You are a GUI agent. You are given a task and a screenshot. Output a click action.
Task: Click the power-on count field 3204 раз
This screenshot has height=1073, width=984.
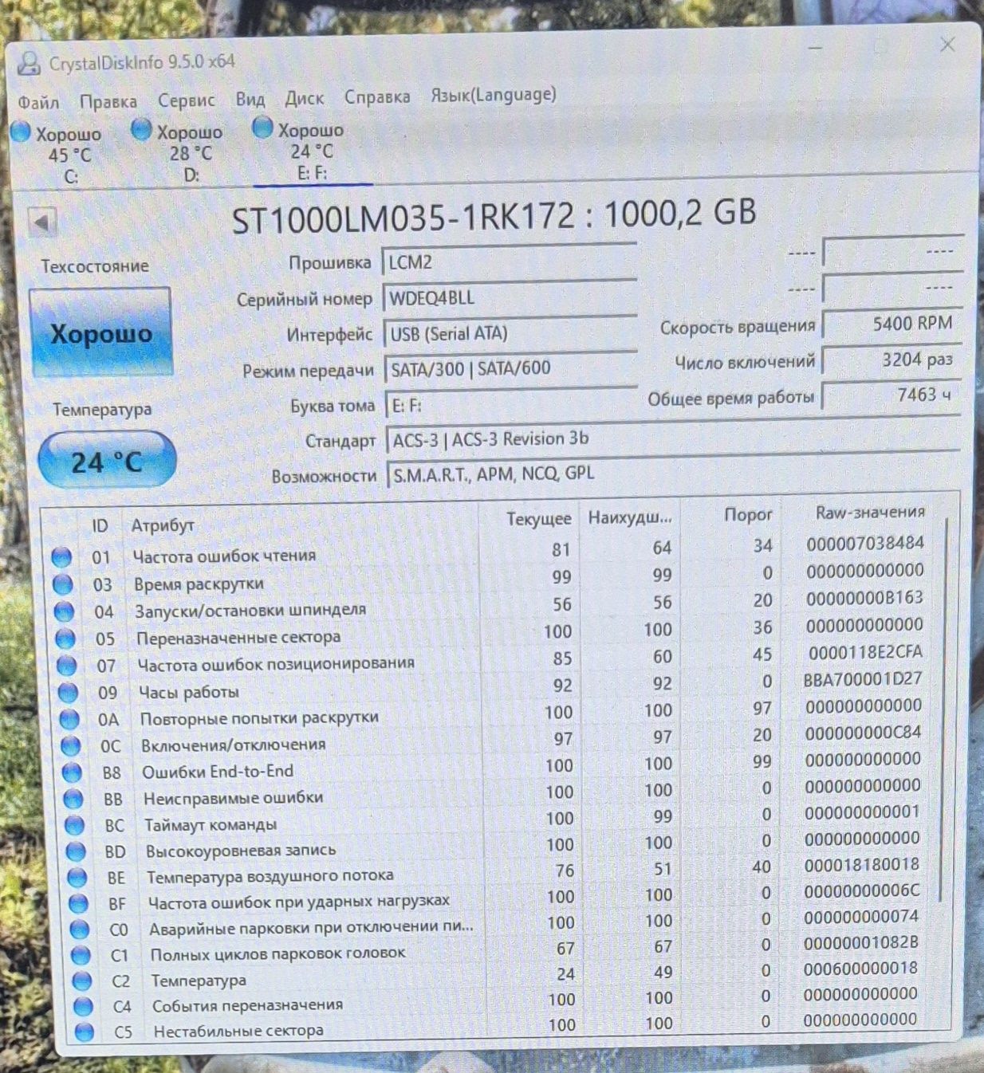click(x=892, y=360)
